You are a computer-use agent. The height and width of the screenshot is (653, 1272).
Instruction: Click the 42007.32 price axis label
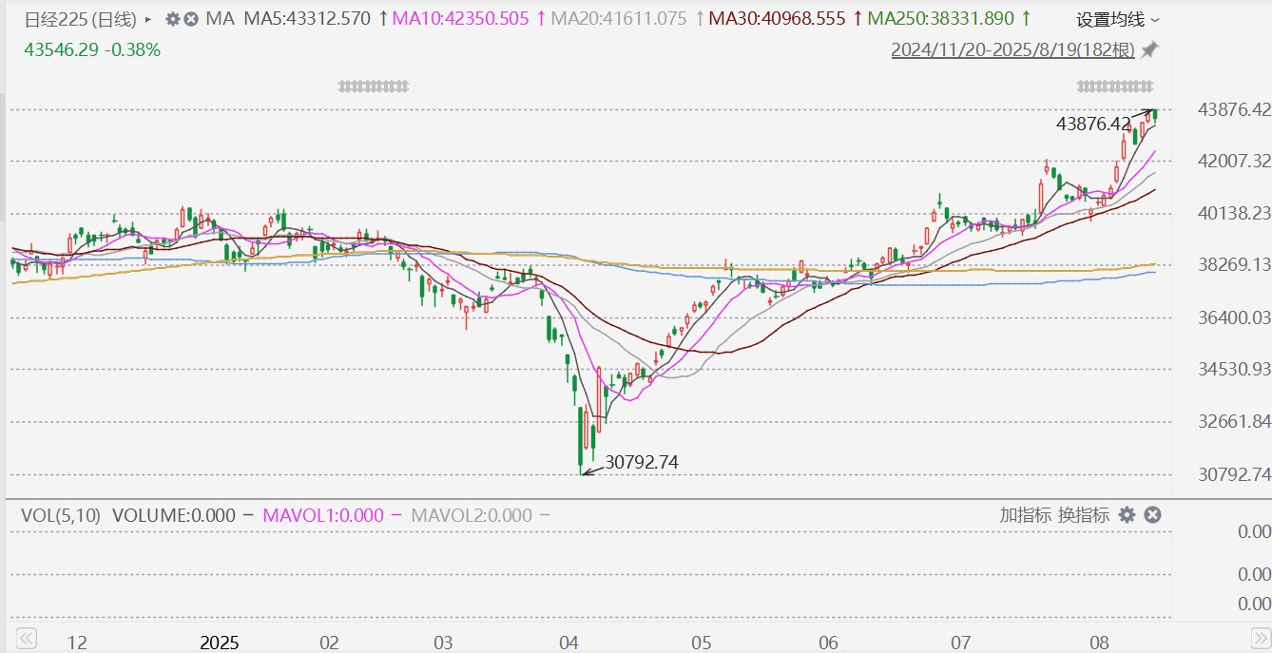point(1235,161)
